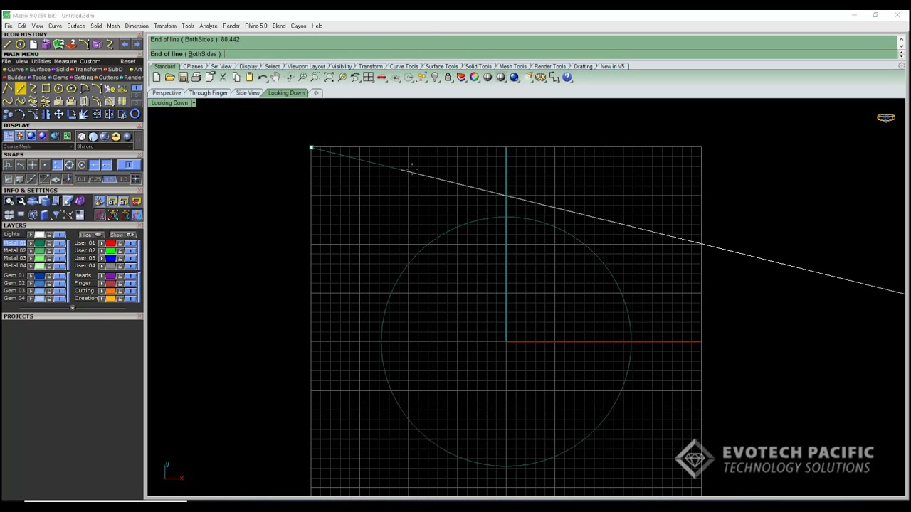
Task: Select the Line tool in Main Menu
Action: coord(21,89)
